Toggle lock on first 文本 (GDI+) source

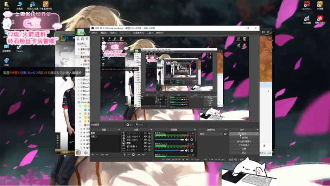[149, 133]
